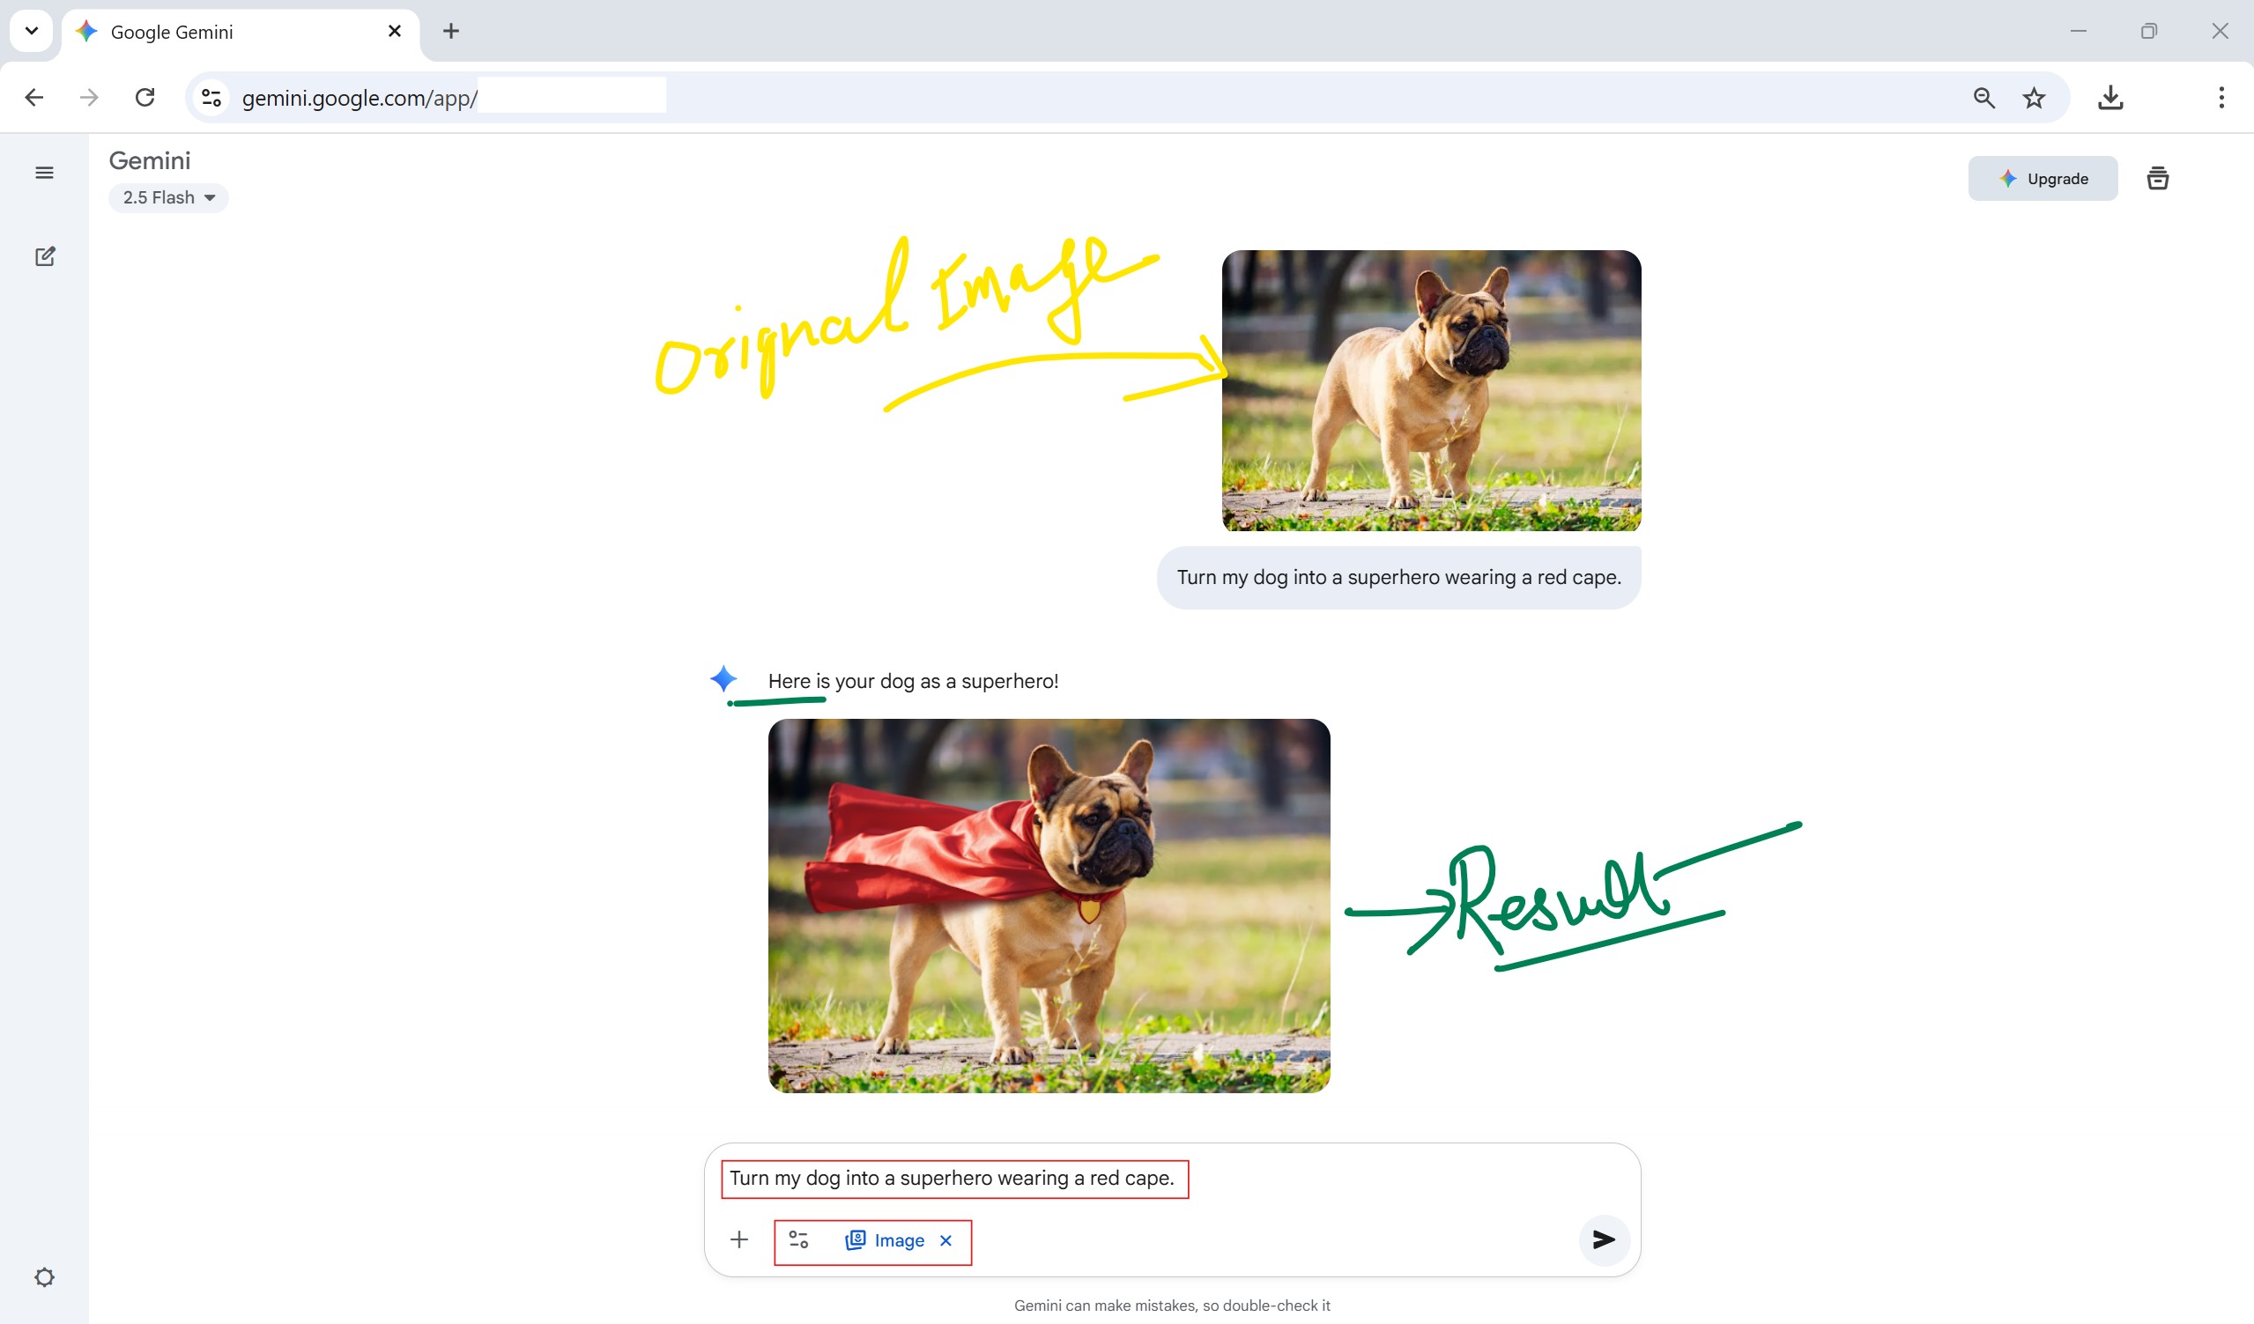Start a new chat with compose icon
Screen dimensions: 2254x1324
(x=45, y=256)
